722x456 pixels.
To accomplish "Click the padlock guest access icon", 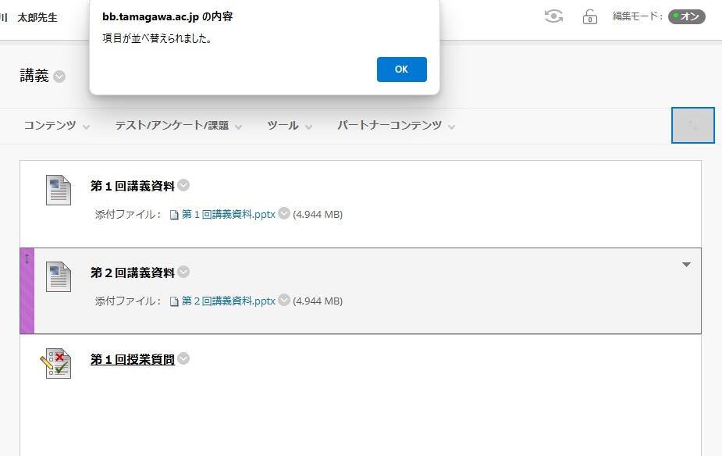I will pos(590,16).
